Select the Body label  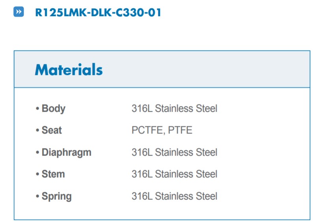coord(53,109)
